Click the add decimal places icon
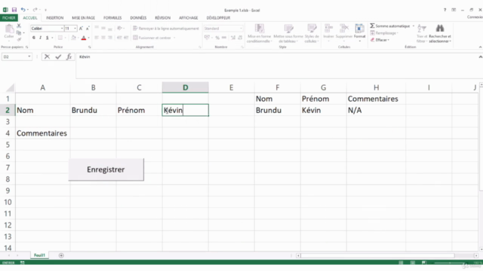The image size is (483, 271). point(233,38)
